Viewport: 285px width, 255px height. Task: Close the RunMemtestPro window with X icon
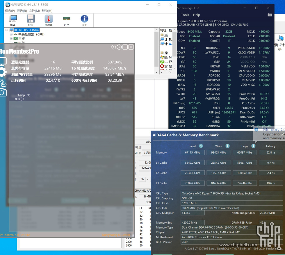point(131,47)
